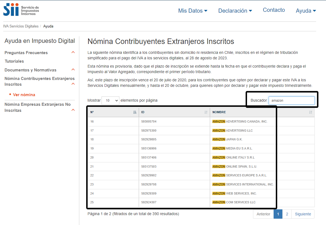326x225 pixels.
Task: Go to IVA Servicios Digitales breadcrumb
Action: [21, 26]
